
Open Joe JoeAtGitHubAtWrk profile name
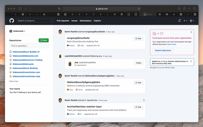[85, 62]
